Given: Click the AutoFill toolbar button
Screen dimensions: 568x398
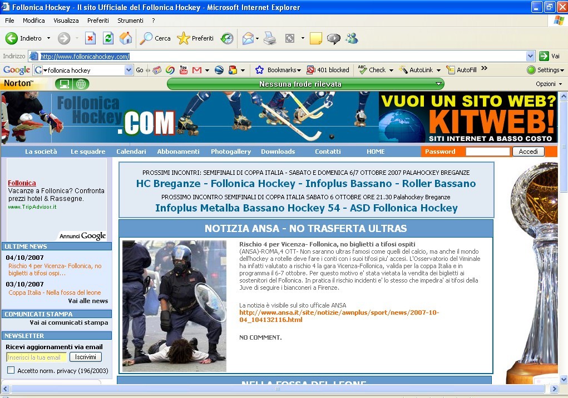Looking at the screenshot, I should coord(462,70).
